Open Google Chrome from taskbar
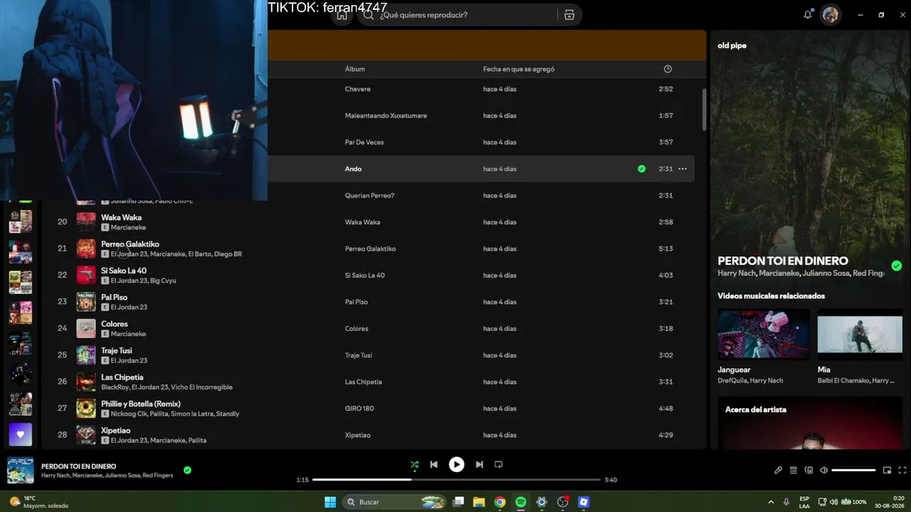This screenshot has width=911, height=512. point(500,502)
